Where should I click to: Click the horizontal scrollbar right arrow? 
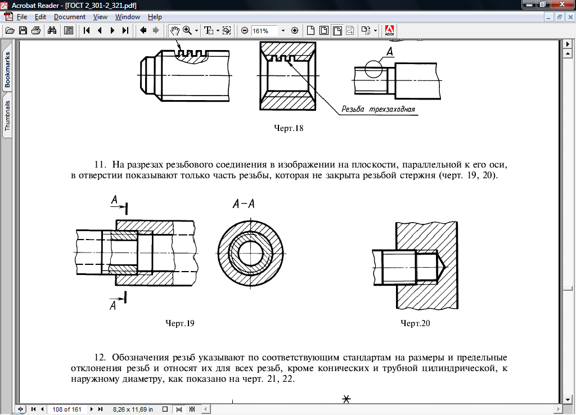point(559,409)
